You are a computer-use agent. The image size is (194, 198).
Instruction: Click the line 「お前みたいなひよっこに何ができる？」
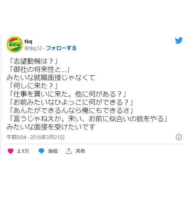[x=71, y=102]
